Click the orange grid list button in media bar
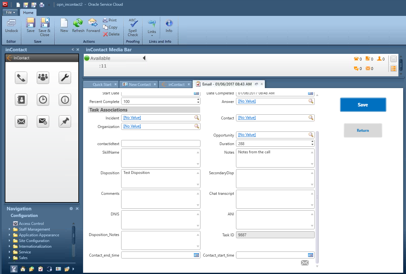406x274 pixels. (393, 68)
